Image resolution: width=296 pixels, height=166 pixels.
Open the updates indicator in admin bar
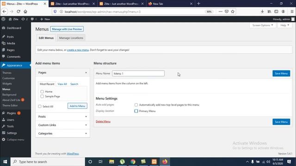tap(25, 19)
